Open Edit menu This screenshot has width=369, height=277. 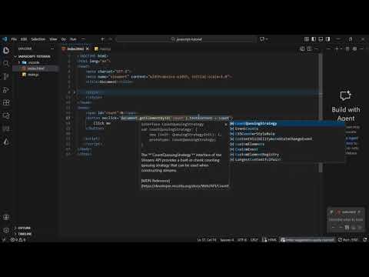(24, 39)
